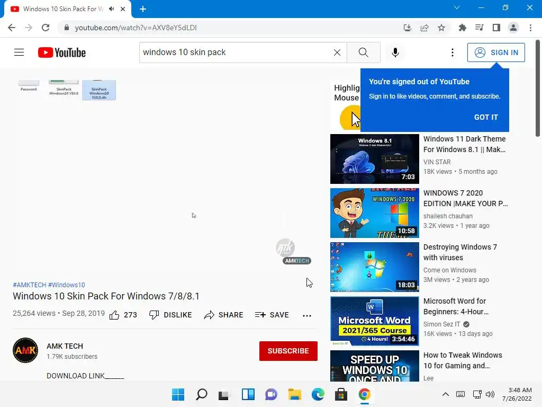Click the Come on Windows channel name

450,270
